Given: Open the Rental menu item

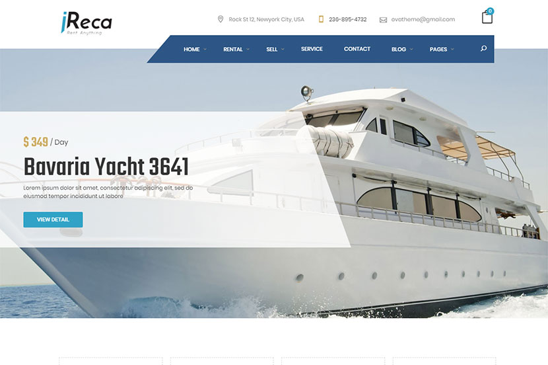Looking at the screenshot, I should point(233,50).
